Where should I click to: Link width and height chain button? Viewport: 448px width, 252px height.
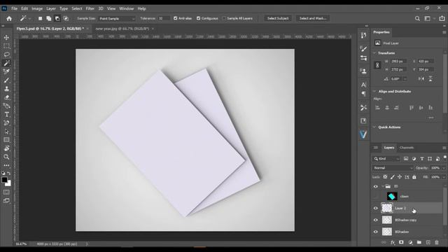click(377, 65)
